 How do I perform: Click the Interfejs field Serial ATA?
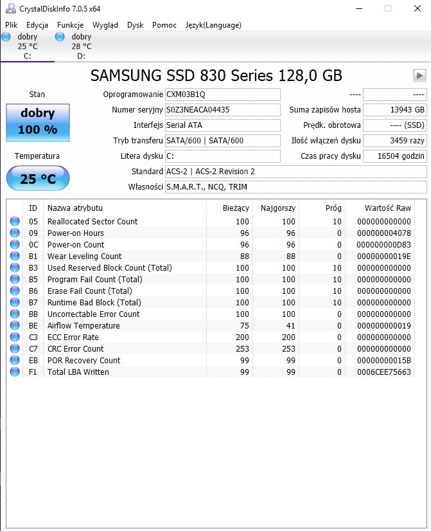(x=223, y=125)
